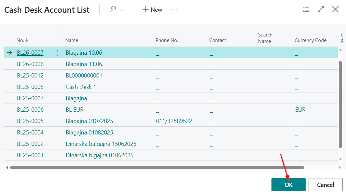
Task: Select the BL25-0008 row number
Action: point(30,87)
